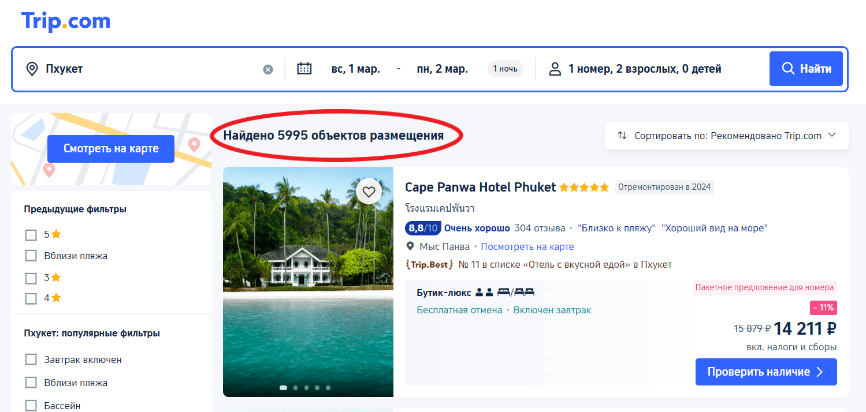Check the 5-star filter checkbox
The width and height of the screenshot is (866, 412).
click(x=31, y=234)
